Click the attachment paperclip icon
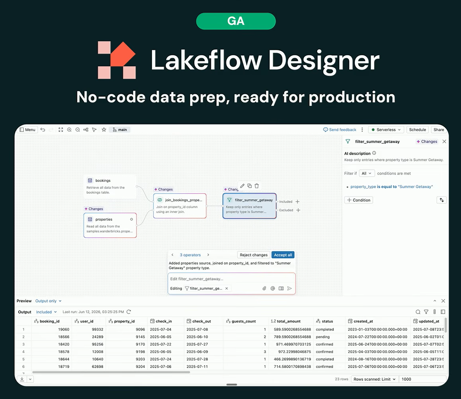461x399 pixels. (x=264, y=288)
